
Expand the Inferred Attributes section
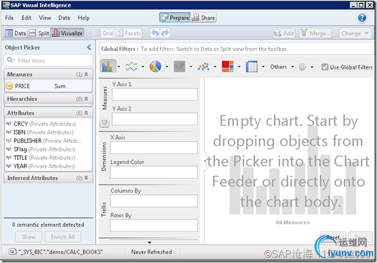click(x=86, y=178)
